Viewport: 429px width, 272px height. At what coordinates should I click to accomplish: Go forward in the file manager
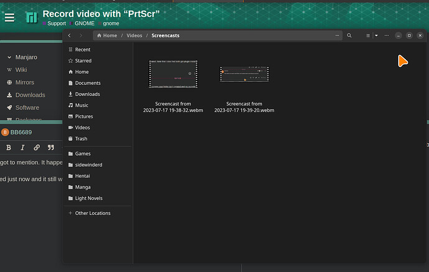click(x=81, y=35)
